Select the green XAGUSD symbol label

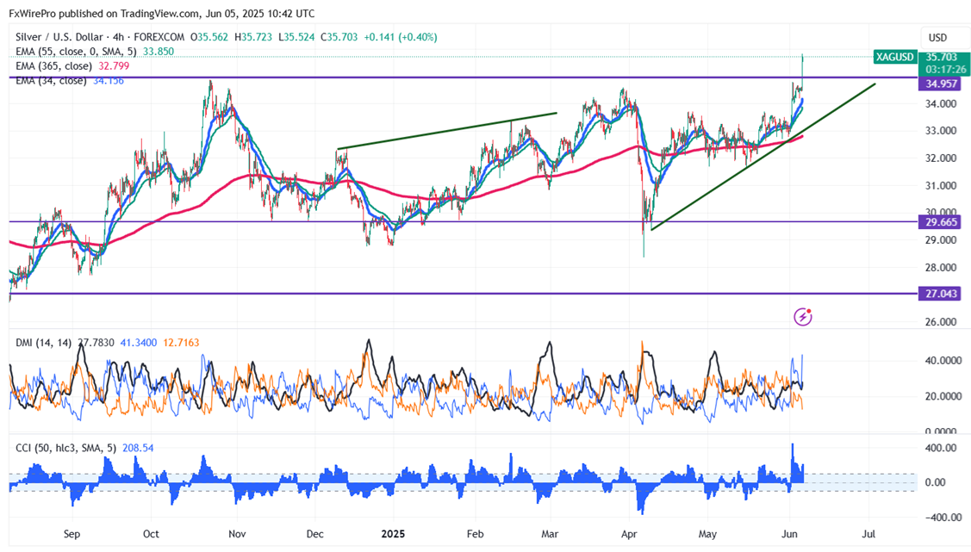click(x=894, y=57)
